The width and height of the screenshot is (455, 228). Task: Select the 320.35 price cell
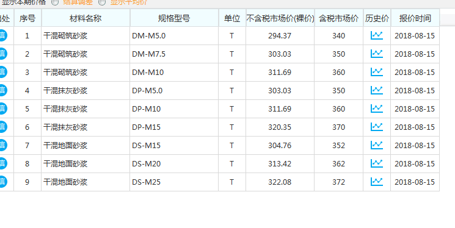coord(280,127)
